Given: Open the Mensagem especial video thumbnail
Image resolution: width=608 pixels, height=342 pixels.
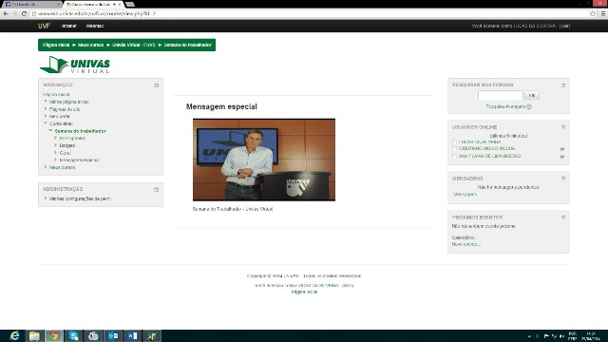Looking at the screenshot, I should 264,160.
